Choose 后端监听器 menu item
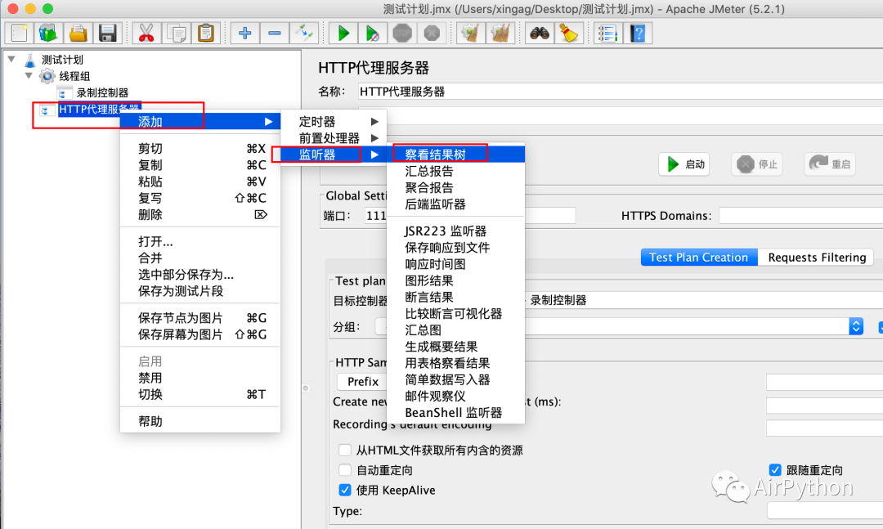This screenshot has height=529, width=883. (x=456, y=204)
